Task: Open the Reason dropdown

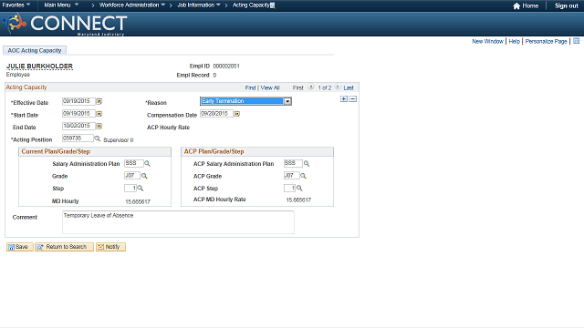Action: tap(287, 101)
